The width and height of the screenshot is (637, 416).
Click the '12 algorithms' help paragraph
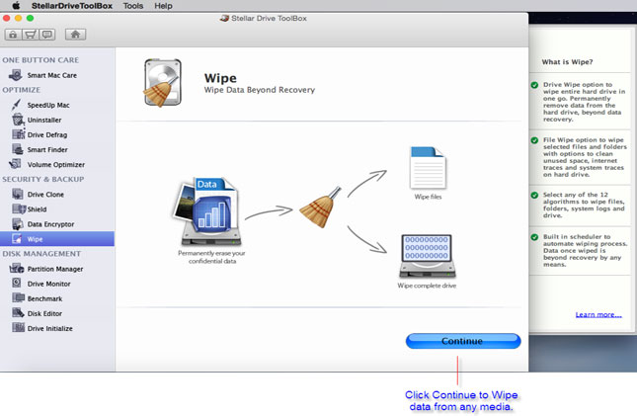pyautogui.click(x=584, y=205)
